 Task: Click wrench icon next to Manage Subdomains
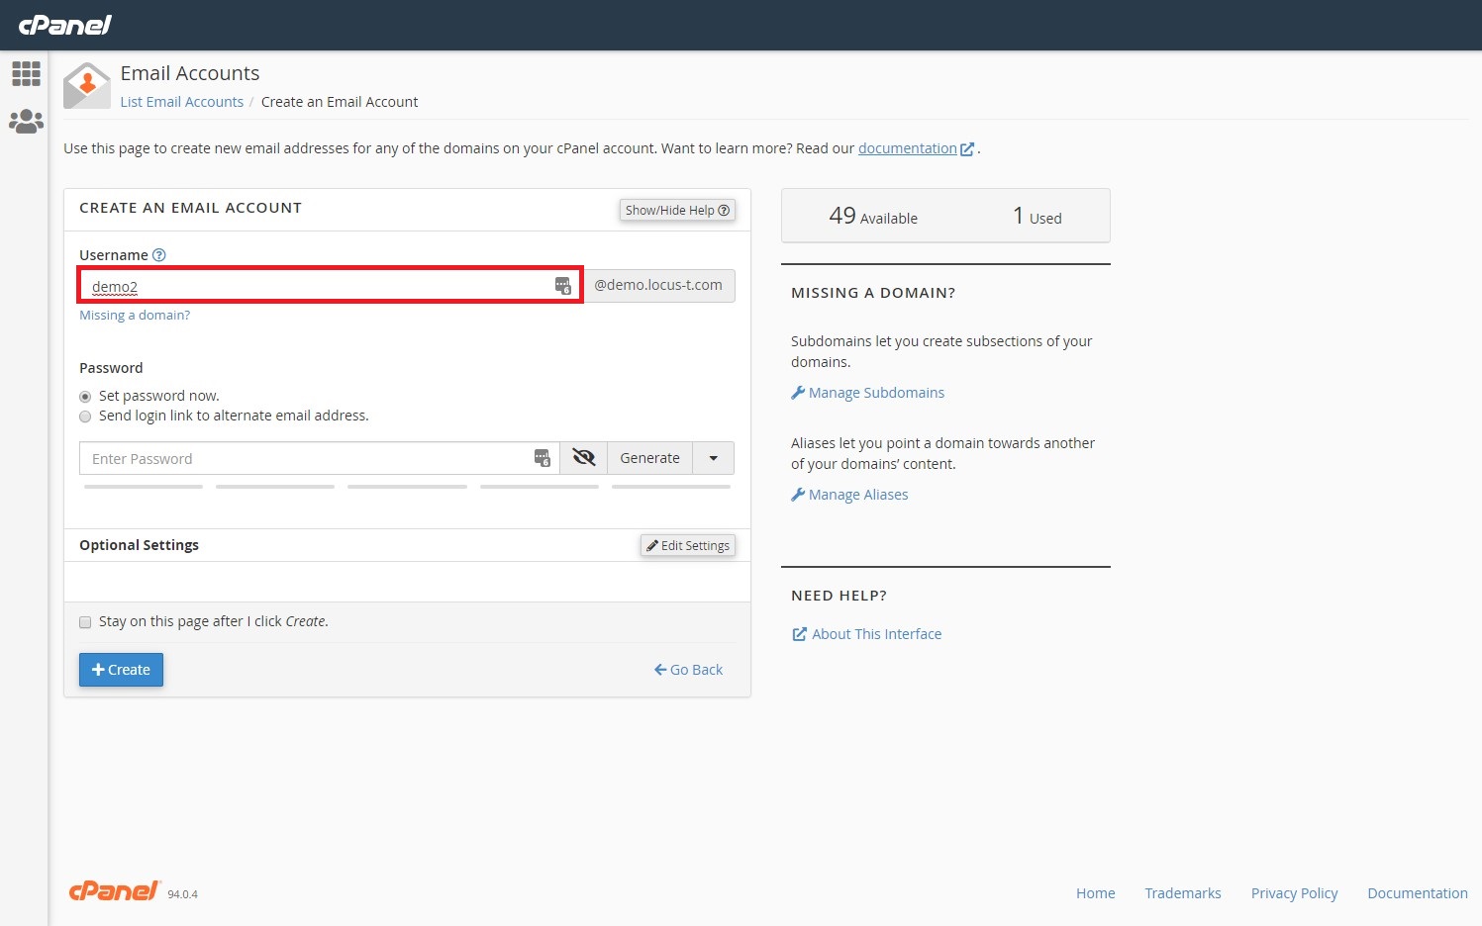click(798, 393)
